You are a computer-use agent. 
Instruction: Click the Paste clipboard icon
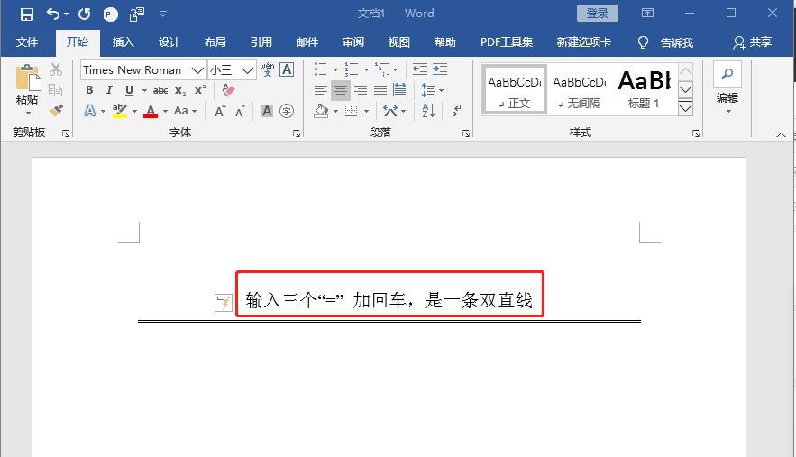[x=28, y=78]
